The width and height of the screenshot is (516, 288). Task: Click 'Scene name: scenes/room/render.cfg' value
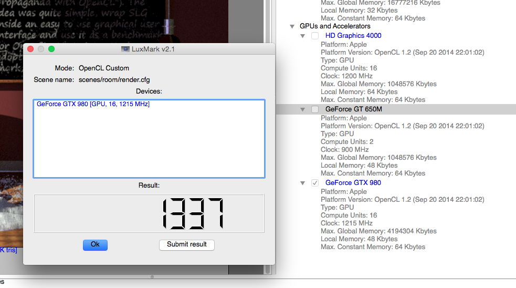[114, 80]
